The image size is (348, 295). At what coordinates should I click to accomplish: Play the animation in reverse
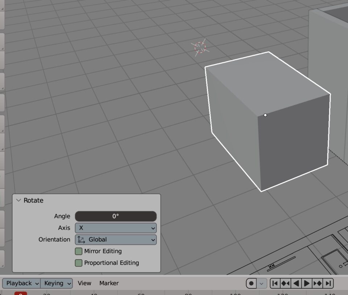click(296, 283)
